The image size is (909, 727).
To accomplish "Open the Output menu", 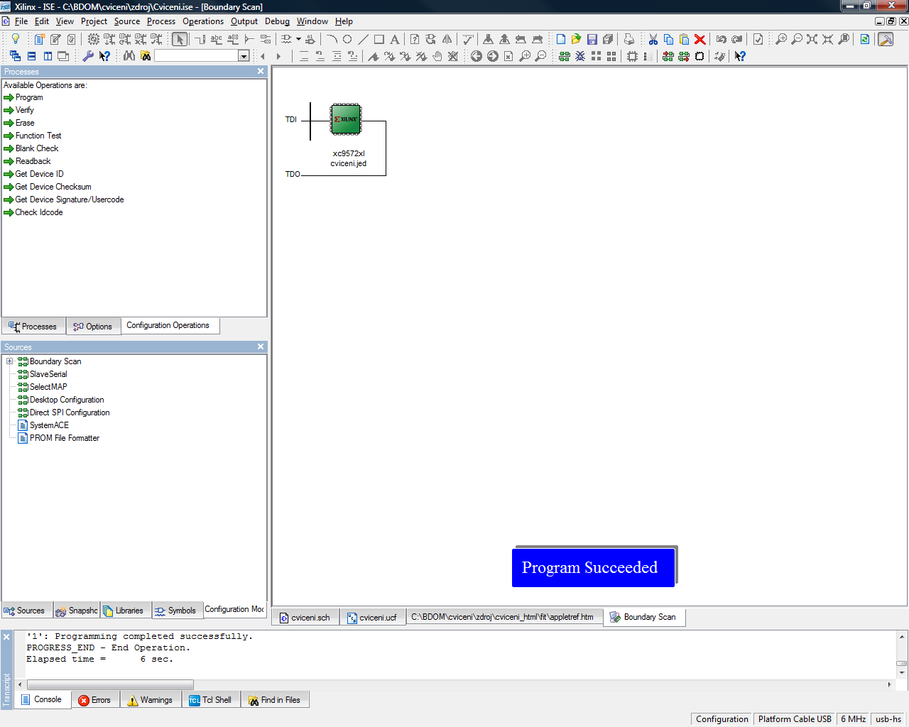I will [244, 21].
